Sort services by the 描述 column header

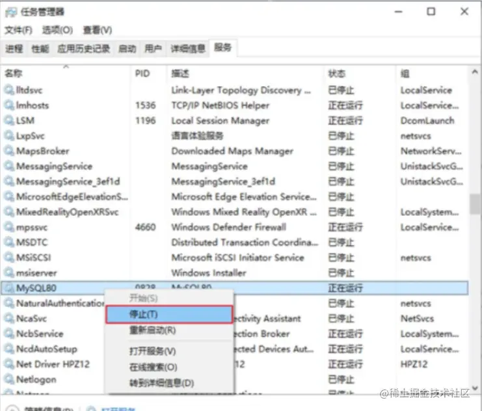[x=246, y=73]
